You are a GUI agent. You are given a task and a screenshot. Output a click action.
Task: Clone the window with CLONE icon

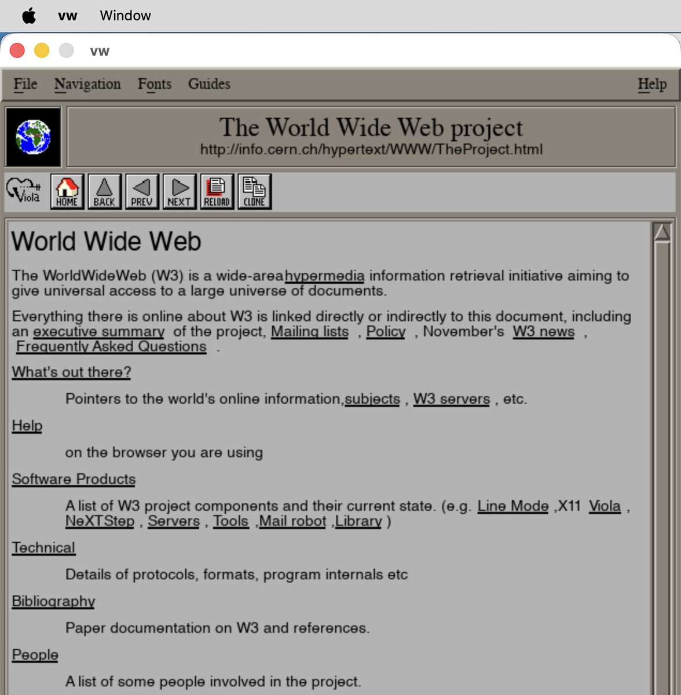tap(254, 192)
